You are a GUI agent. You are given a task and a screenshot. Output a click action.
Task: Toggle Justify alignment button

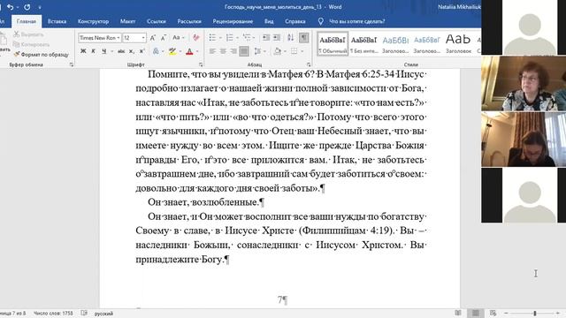click(244, 51)
